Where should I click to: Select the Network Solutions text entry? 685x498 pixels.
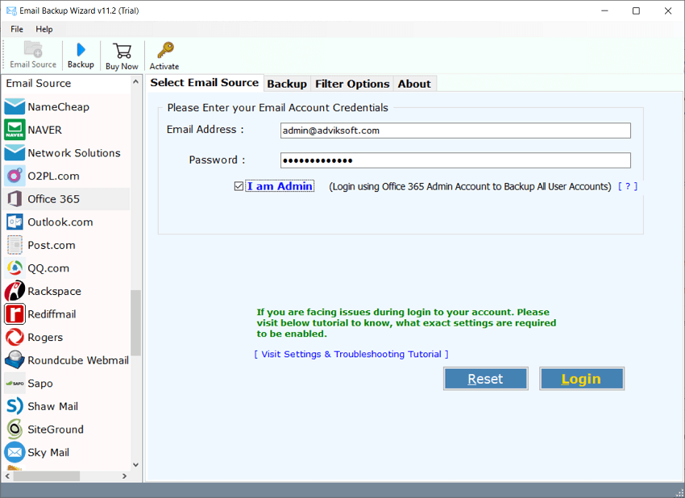tap(74, 153)
